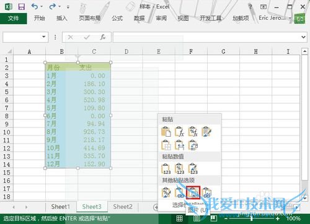Add a new sheet with plus button
This screenshot has height=224, width=310.
pos(156,207)
